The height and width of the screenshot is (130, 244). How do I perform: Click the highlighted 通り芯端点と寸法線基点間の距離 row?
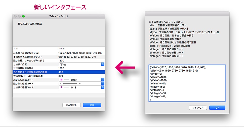35,72
